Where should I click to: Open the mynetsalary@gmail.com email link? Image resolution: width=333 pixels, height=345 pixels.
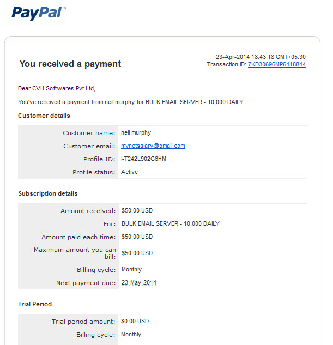153,146
